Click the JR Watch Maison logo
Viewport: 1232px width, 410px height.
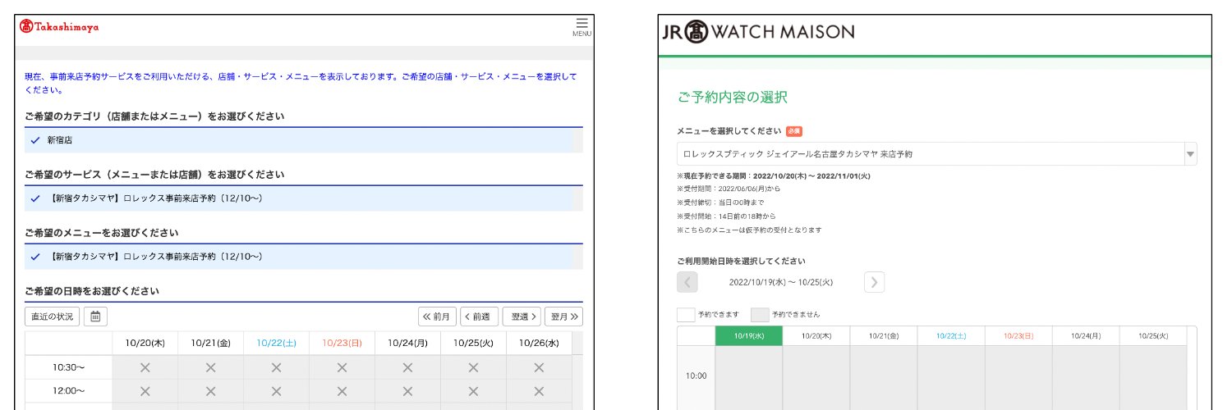tap(758, 32)
